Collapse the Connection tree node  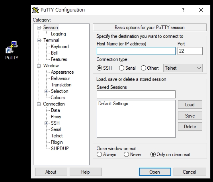pos(39,104)
